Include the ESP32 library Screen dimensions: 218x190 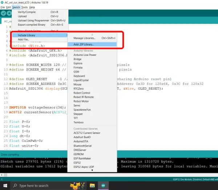tap(92, 163)
